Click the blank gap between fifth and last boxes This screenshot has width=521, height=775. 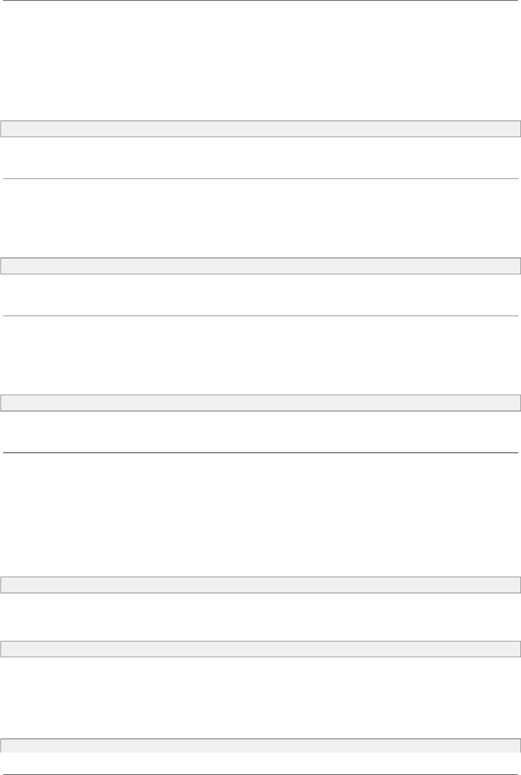click(x=260, y=697)
